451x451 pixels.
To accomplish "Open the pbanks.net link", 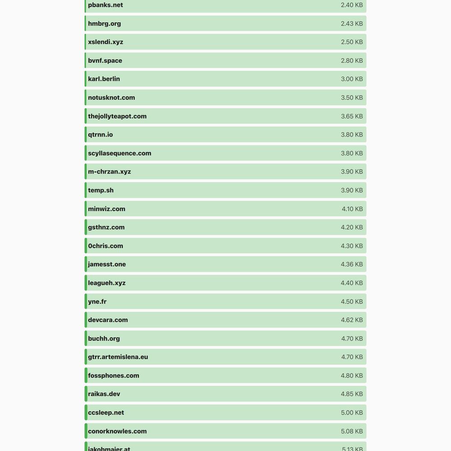I will (x=105, y=5).
